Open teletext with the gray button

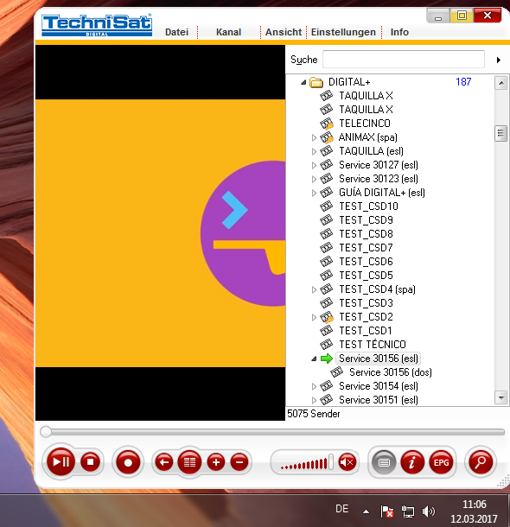[x=384, y=462]
